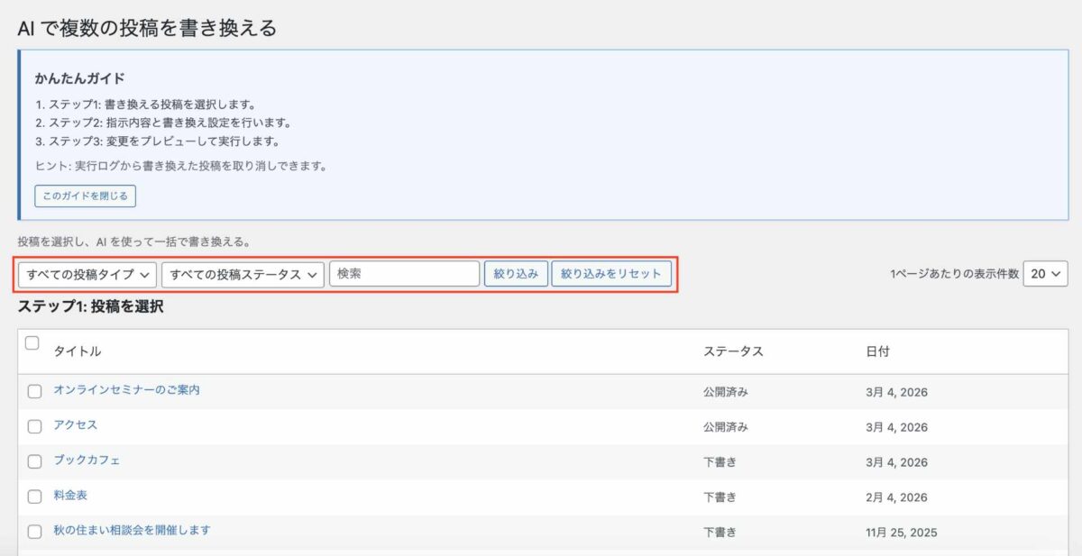The image size is (1082, 556).
Task: Open the 秋の住まい相談会を開催します link
Action: click(132, 531)
